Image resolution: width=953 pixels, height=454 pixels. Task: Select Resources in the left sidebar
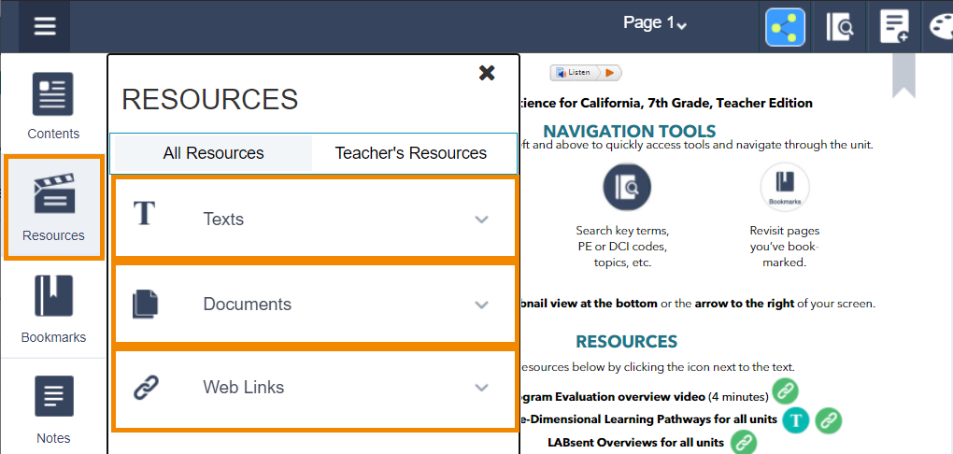click(53, 207)
